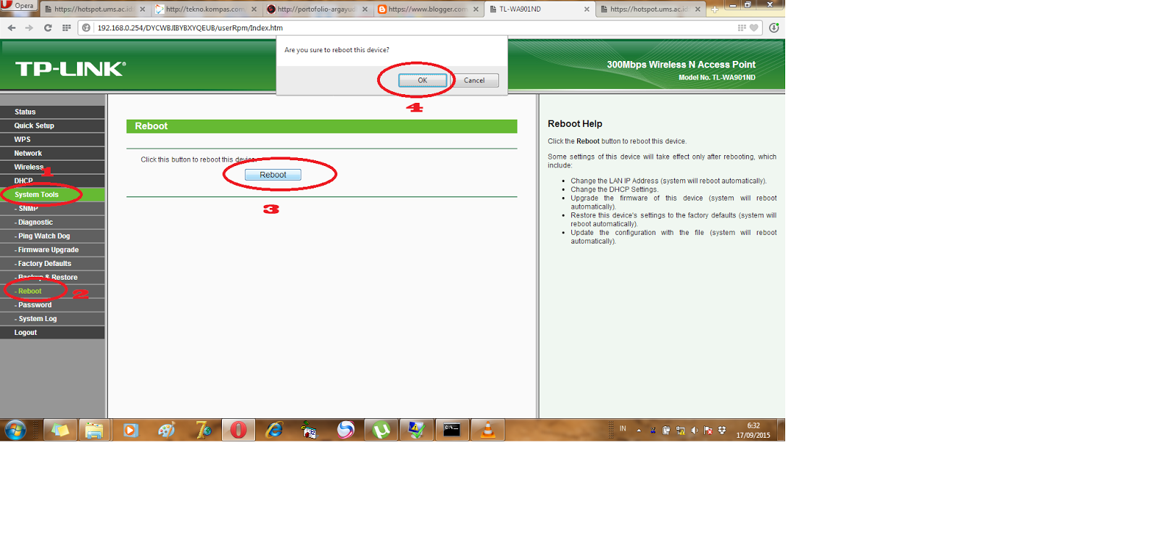Click 'Change the DHCP Settings.' help text
Image resolution: width=1160 pixels, height=540 pixels.
(614, 190)
